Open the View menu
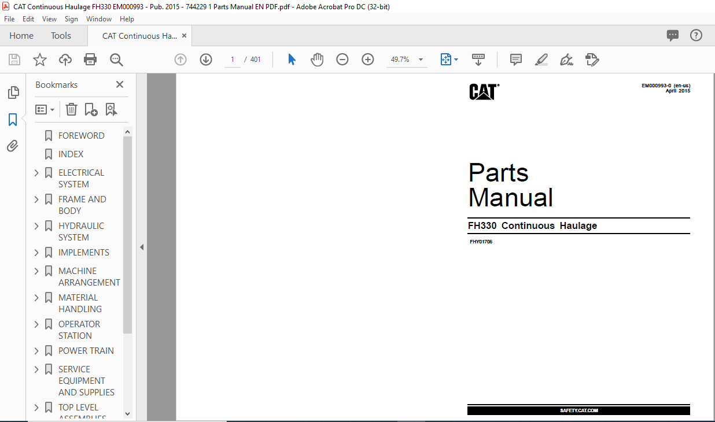715x422 pixels. click(49, 19)
